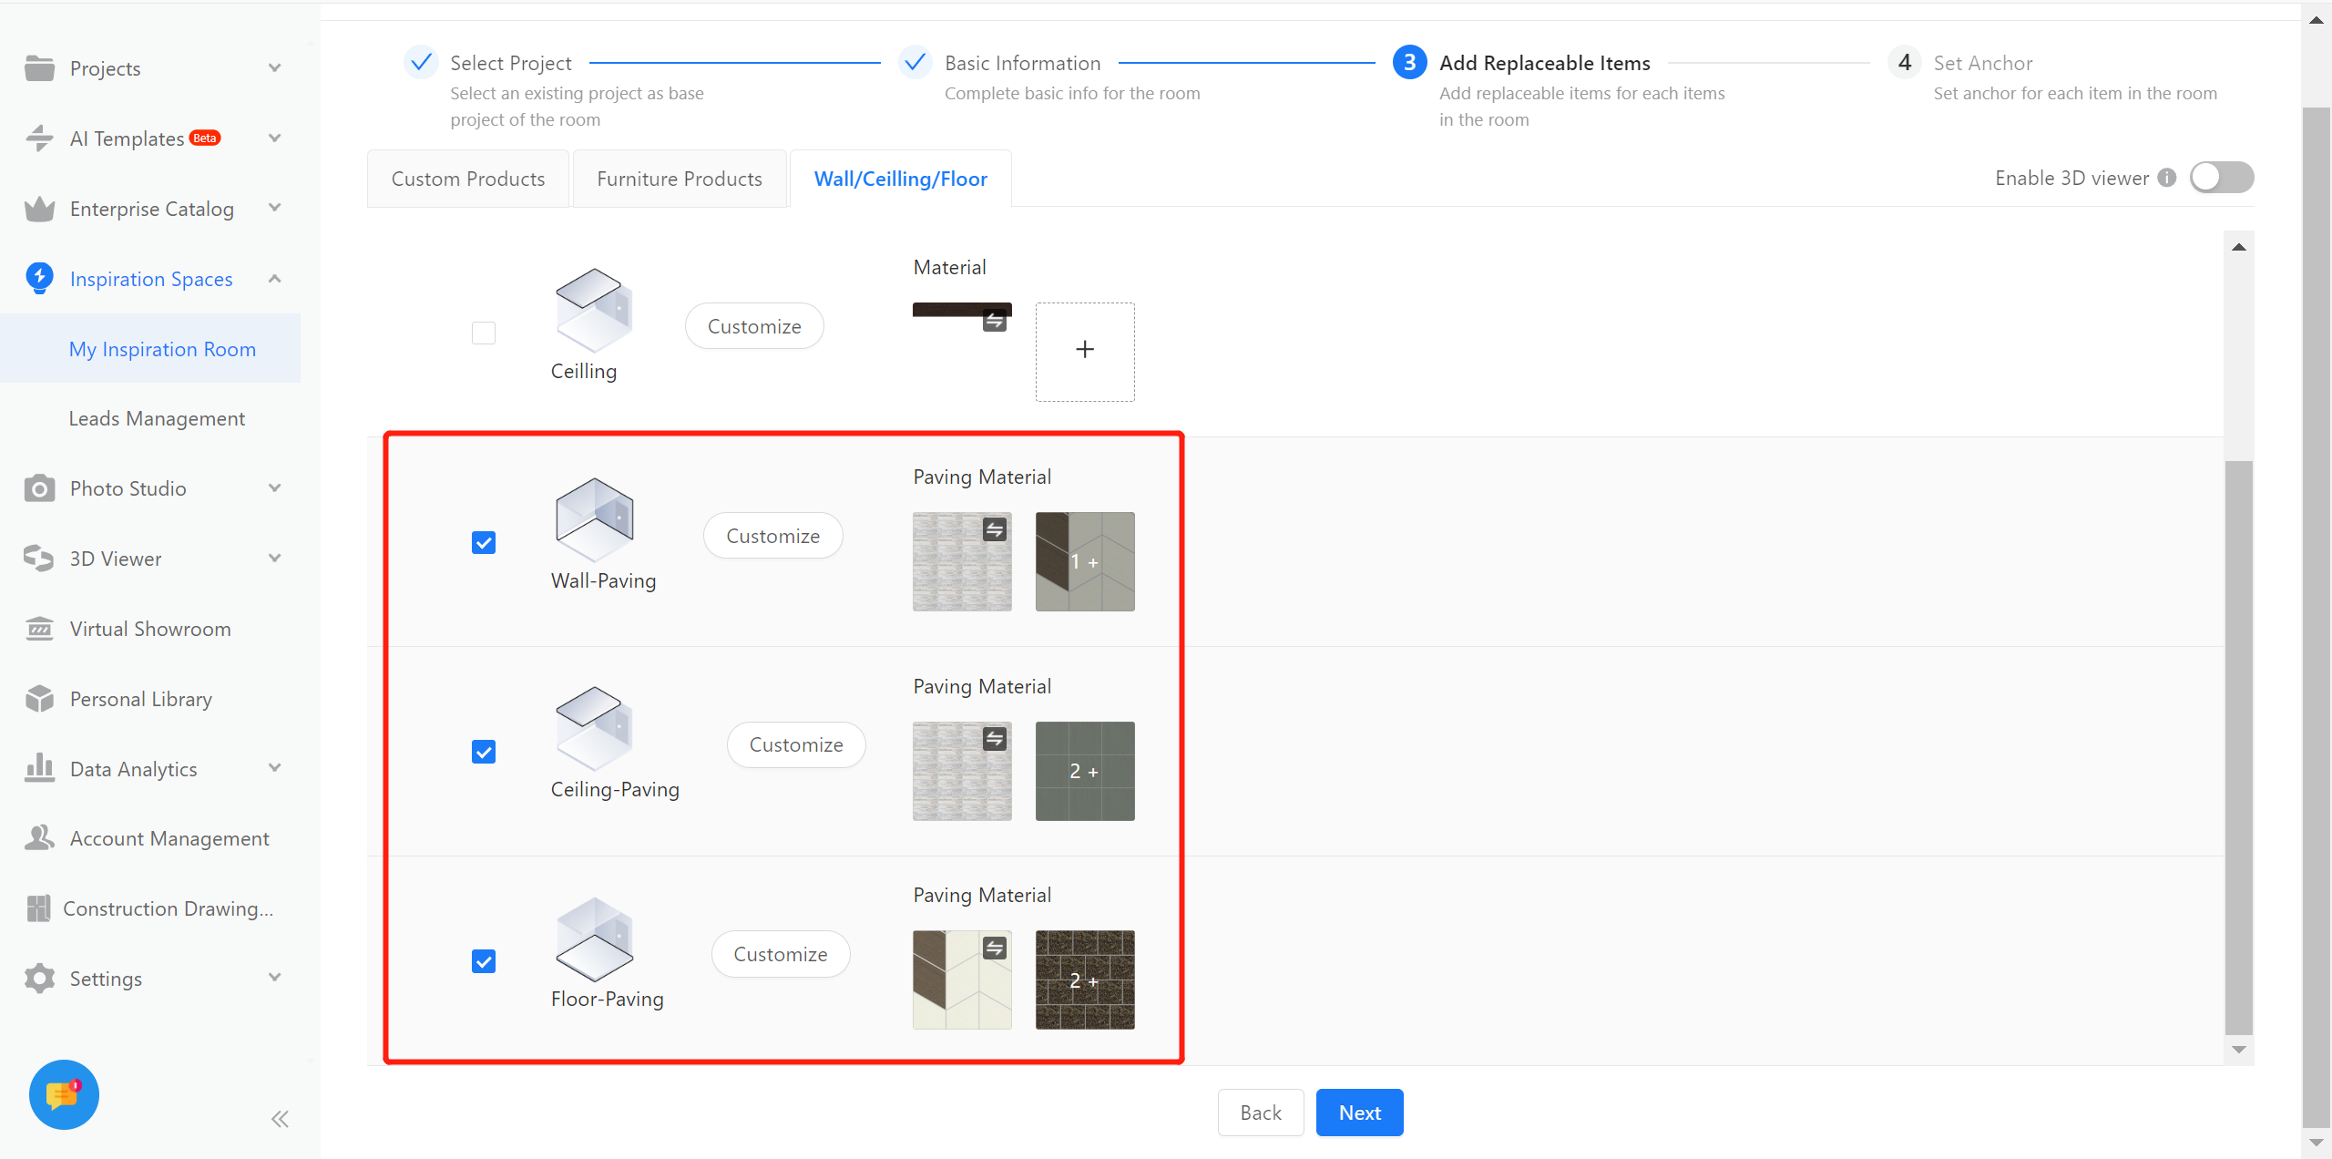Screen dimensions: 2332x1159
Task: Click swap icon on Ceilling material swatch
Action: [995, 321]
